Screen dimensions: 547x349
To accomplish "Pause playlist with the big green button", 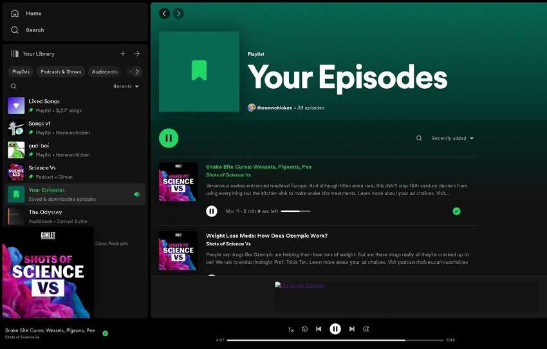I will tap(169, 138).
